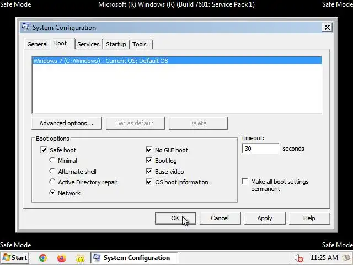Viewport: 353px width, 265px height.
Task: Switch to the General tab
Action: point(38,44)
